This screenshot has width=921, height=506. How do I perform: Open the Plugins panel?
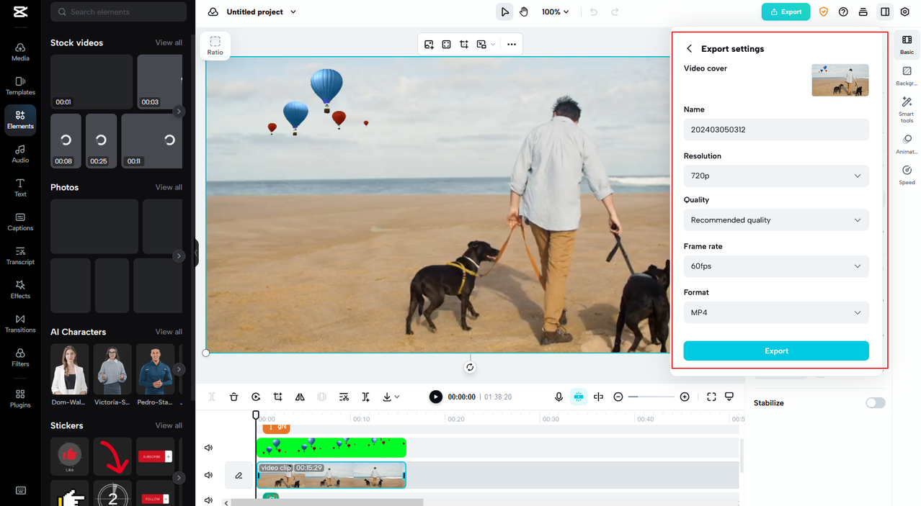tap(20, 398)
